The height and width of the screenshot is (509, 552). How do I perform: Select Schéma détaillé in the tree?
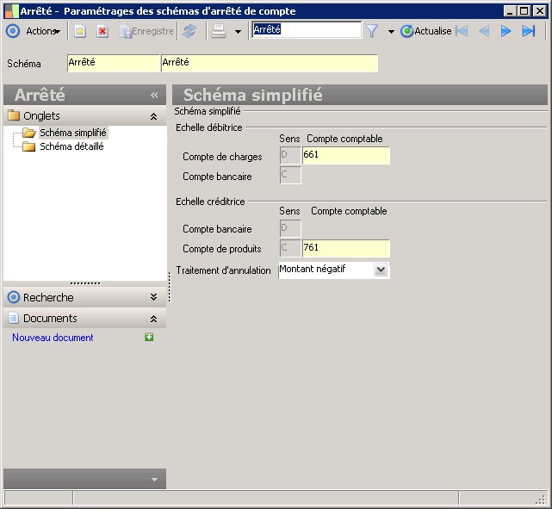tap(71, 146)
